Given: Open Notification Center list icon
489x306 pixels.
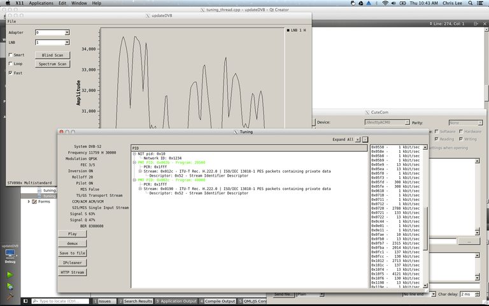Looking at the screenshot, I should click(x=480, y=3).
